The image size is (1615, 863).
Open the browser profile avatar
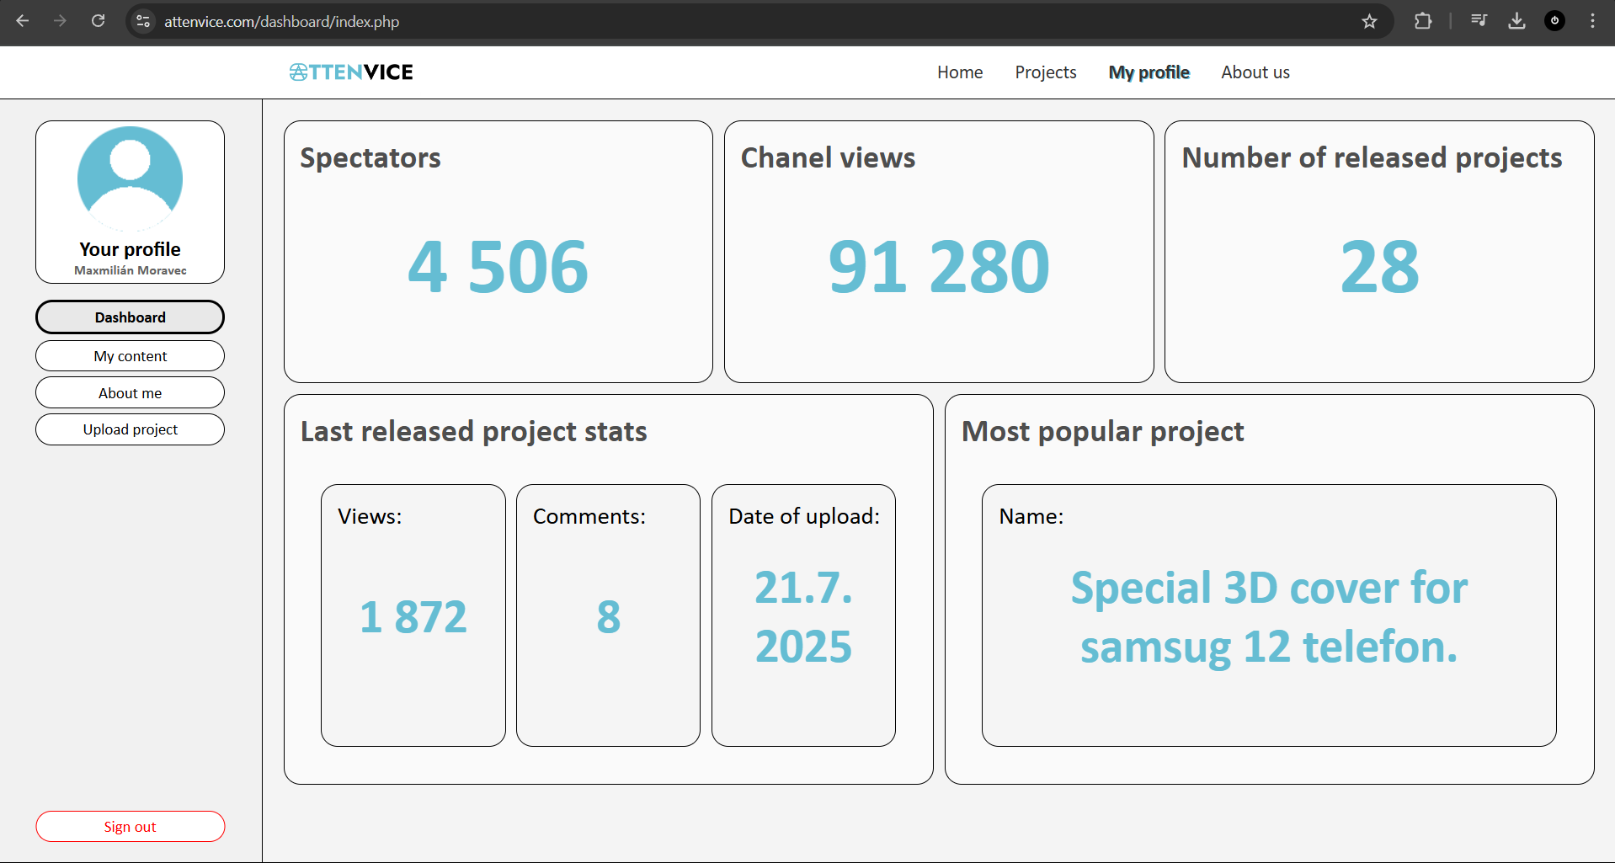click(x=1554, y=21)
